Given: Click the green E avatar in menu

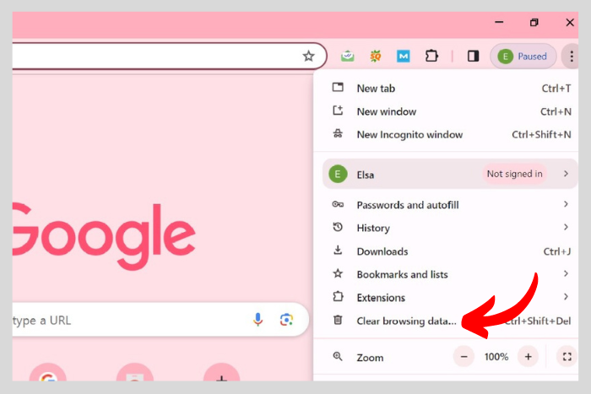Looking at the screenshot, I should (338, 174).
